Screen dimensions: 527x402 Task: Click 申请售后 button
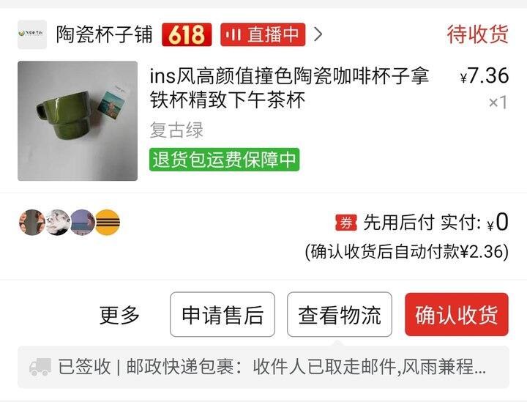coord(223,315)
